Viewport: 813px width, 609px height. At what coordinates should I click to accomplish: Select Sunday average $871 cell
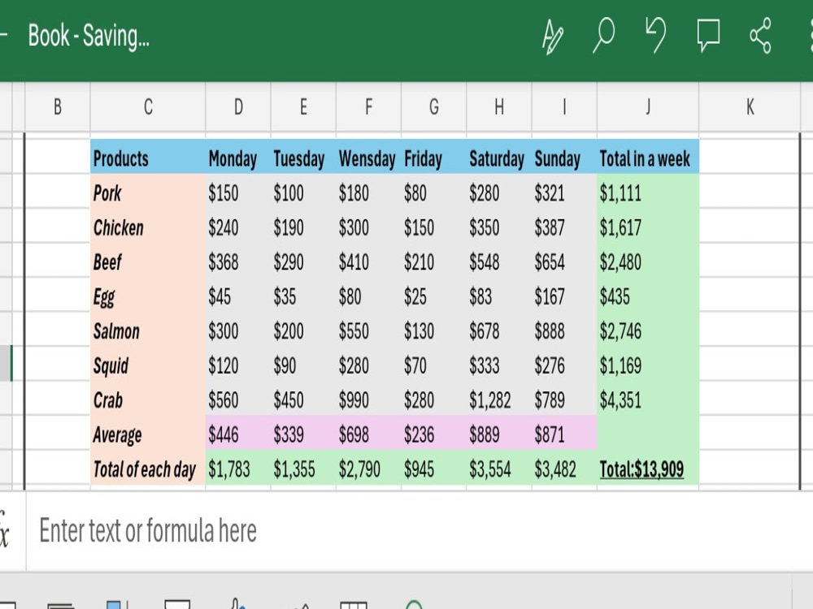[x=564, y=434]
